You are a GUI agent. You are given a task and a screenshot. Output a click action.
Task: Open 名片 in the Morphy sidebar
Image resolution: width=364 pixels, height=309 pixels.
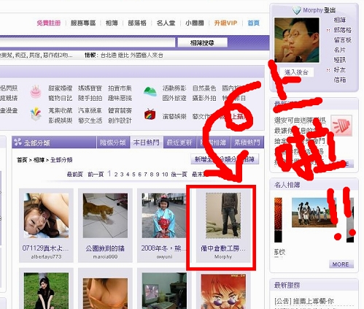pos(339,50)
